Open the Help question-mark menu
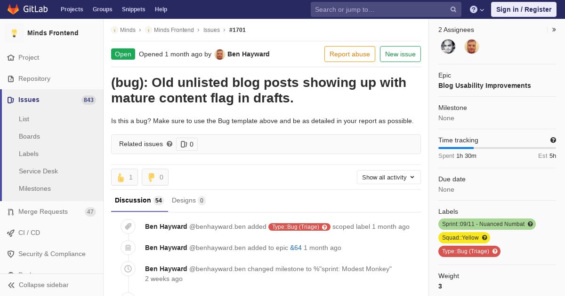The width and height of the screenshot is (565, 296). coord(476,9)
